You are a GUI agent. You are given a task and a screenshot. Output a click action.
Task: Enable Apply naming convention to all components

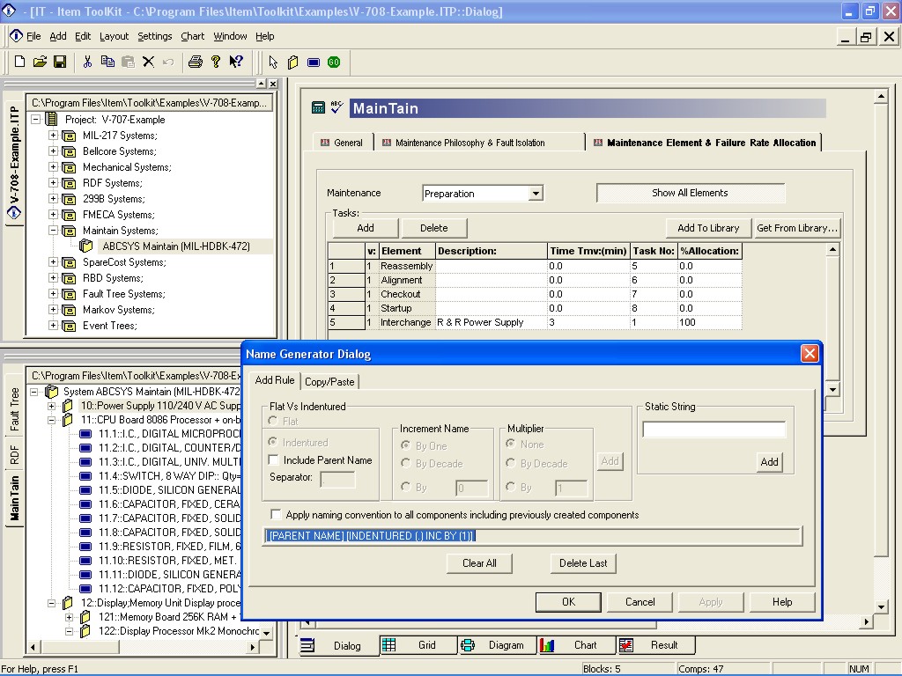coord(276,514)
